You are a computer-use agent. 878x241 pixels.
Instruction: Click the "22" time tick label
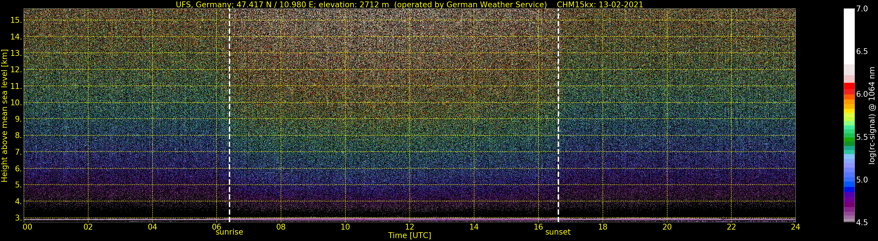(731, 227)
